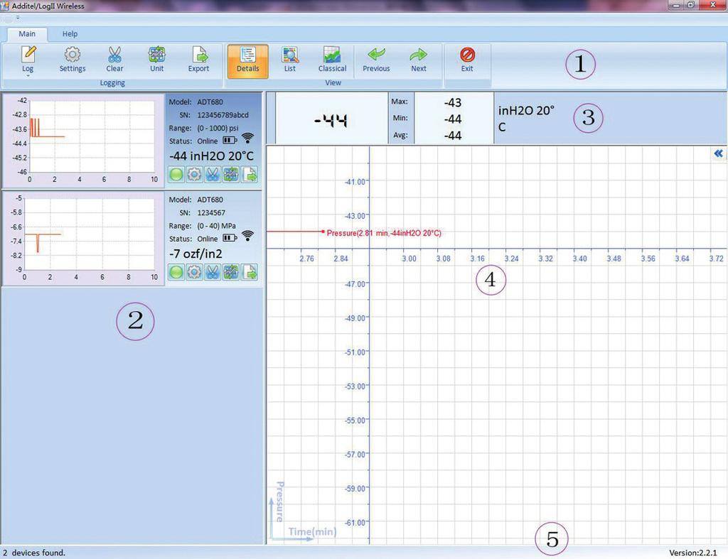Click battery icon of SN 1234567 device
The image size is (728, 559).
tap(230, 238)
